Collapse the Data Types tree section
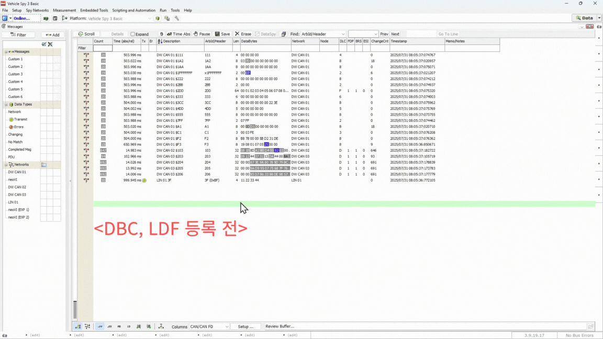 click(x=6, y=104)
